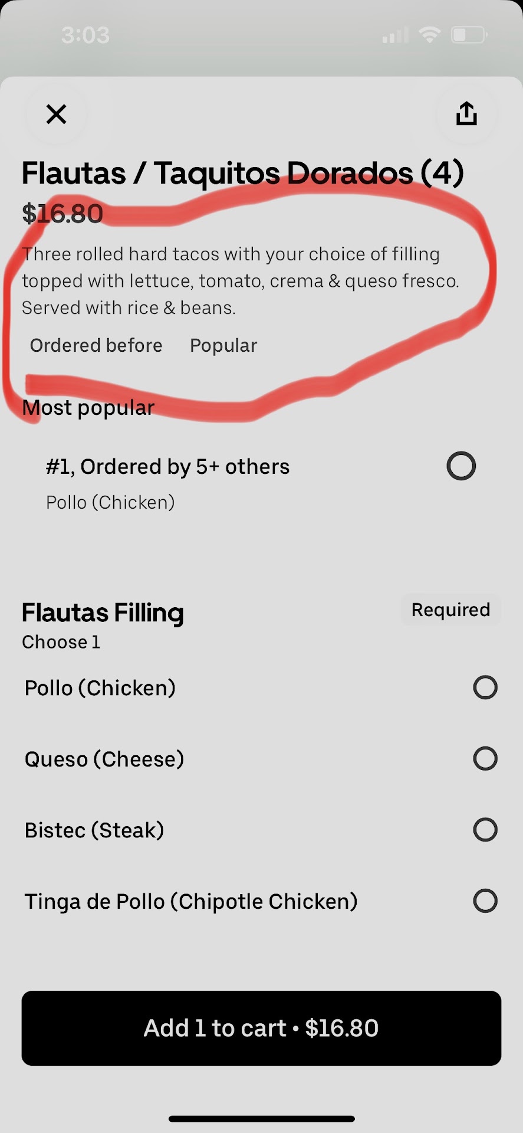The width and height of the screenshot is (523, 1133).
Task: Tap the Most popular section heading
Action: coord(88,407)
